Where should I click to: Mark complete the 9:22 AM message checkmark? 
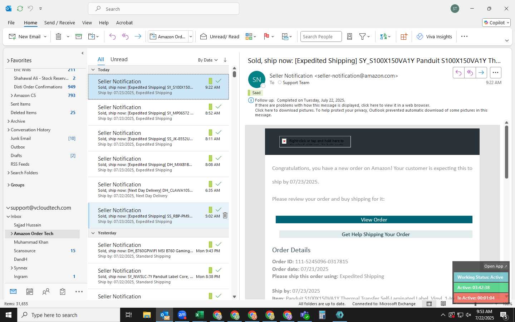pyautogui.click(x=219, y=81)
